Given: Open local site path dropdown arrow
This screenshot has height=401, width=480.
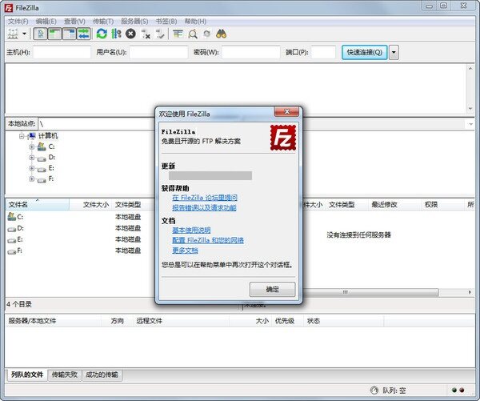Looking at the screenshot, I should [471, 124].
